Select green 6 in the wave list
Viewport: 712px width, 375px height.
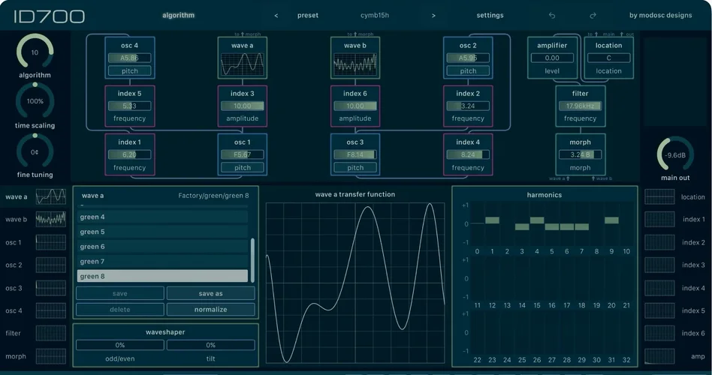pyautogui.click(x=163, y=247)
